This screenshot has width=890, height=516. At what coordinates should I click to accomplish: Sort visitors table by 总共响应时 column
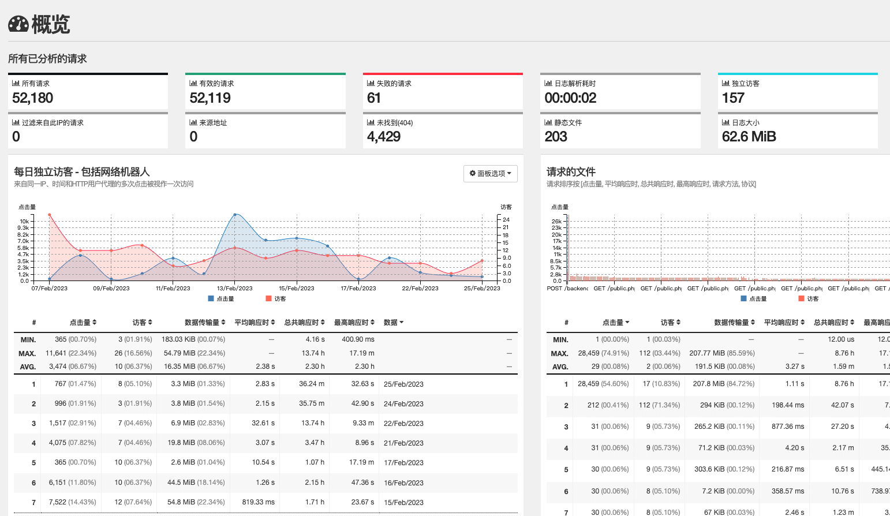(x=304, y=322)
